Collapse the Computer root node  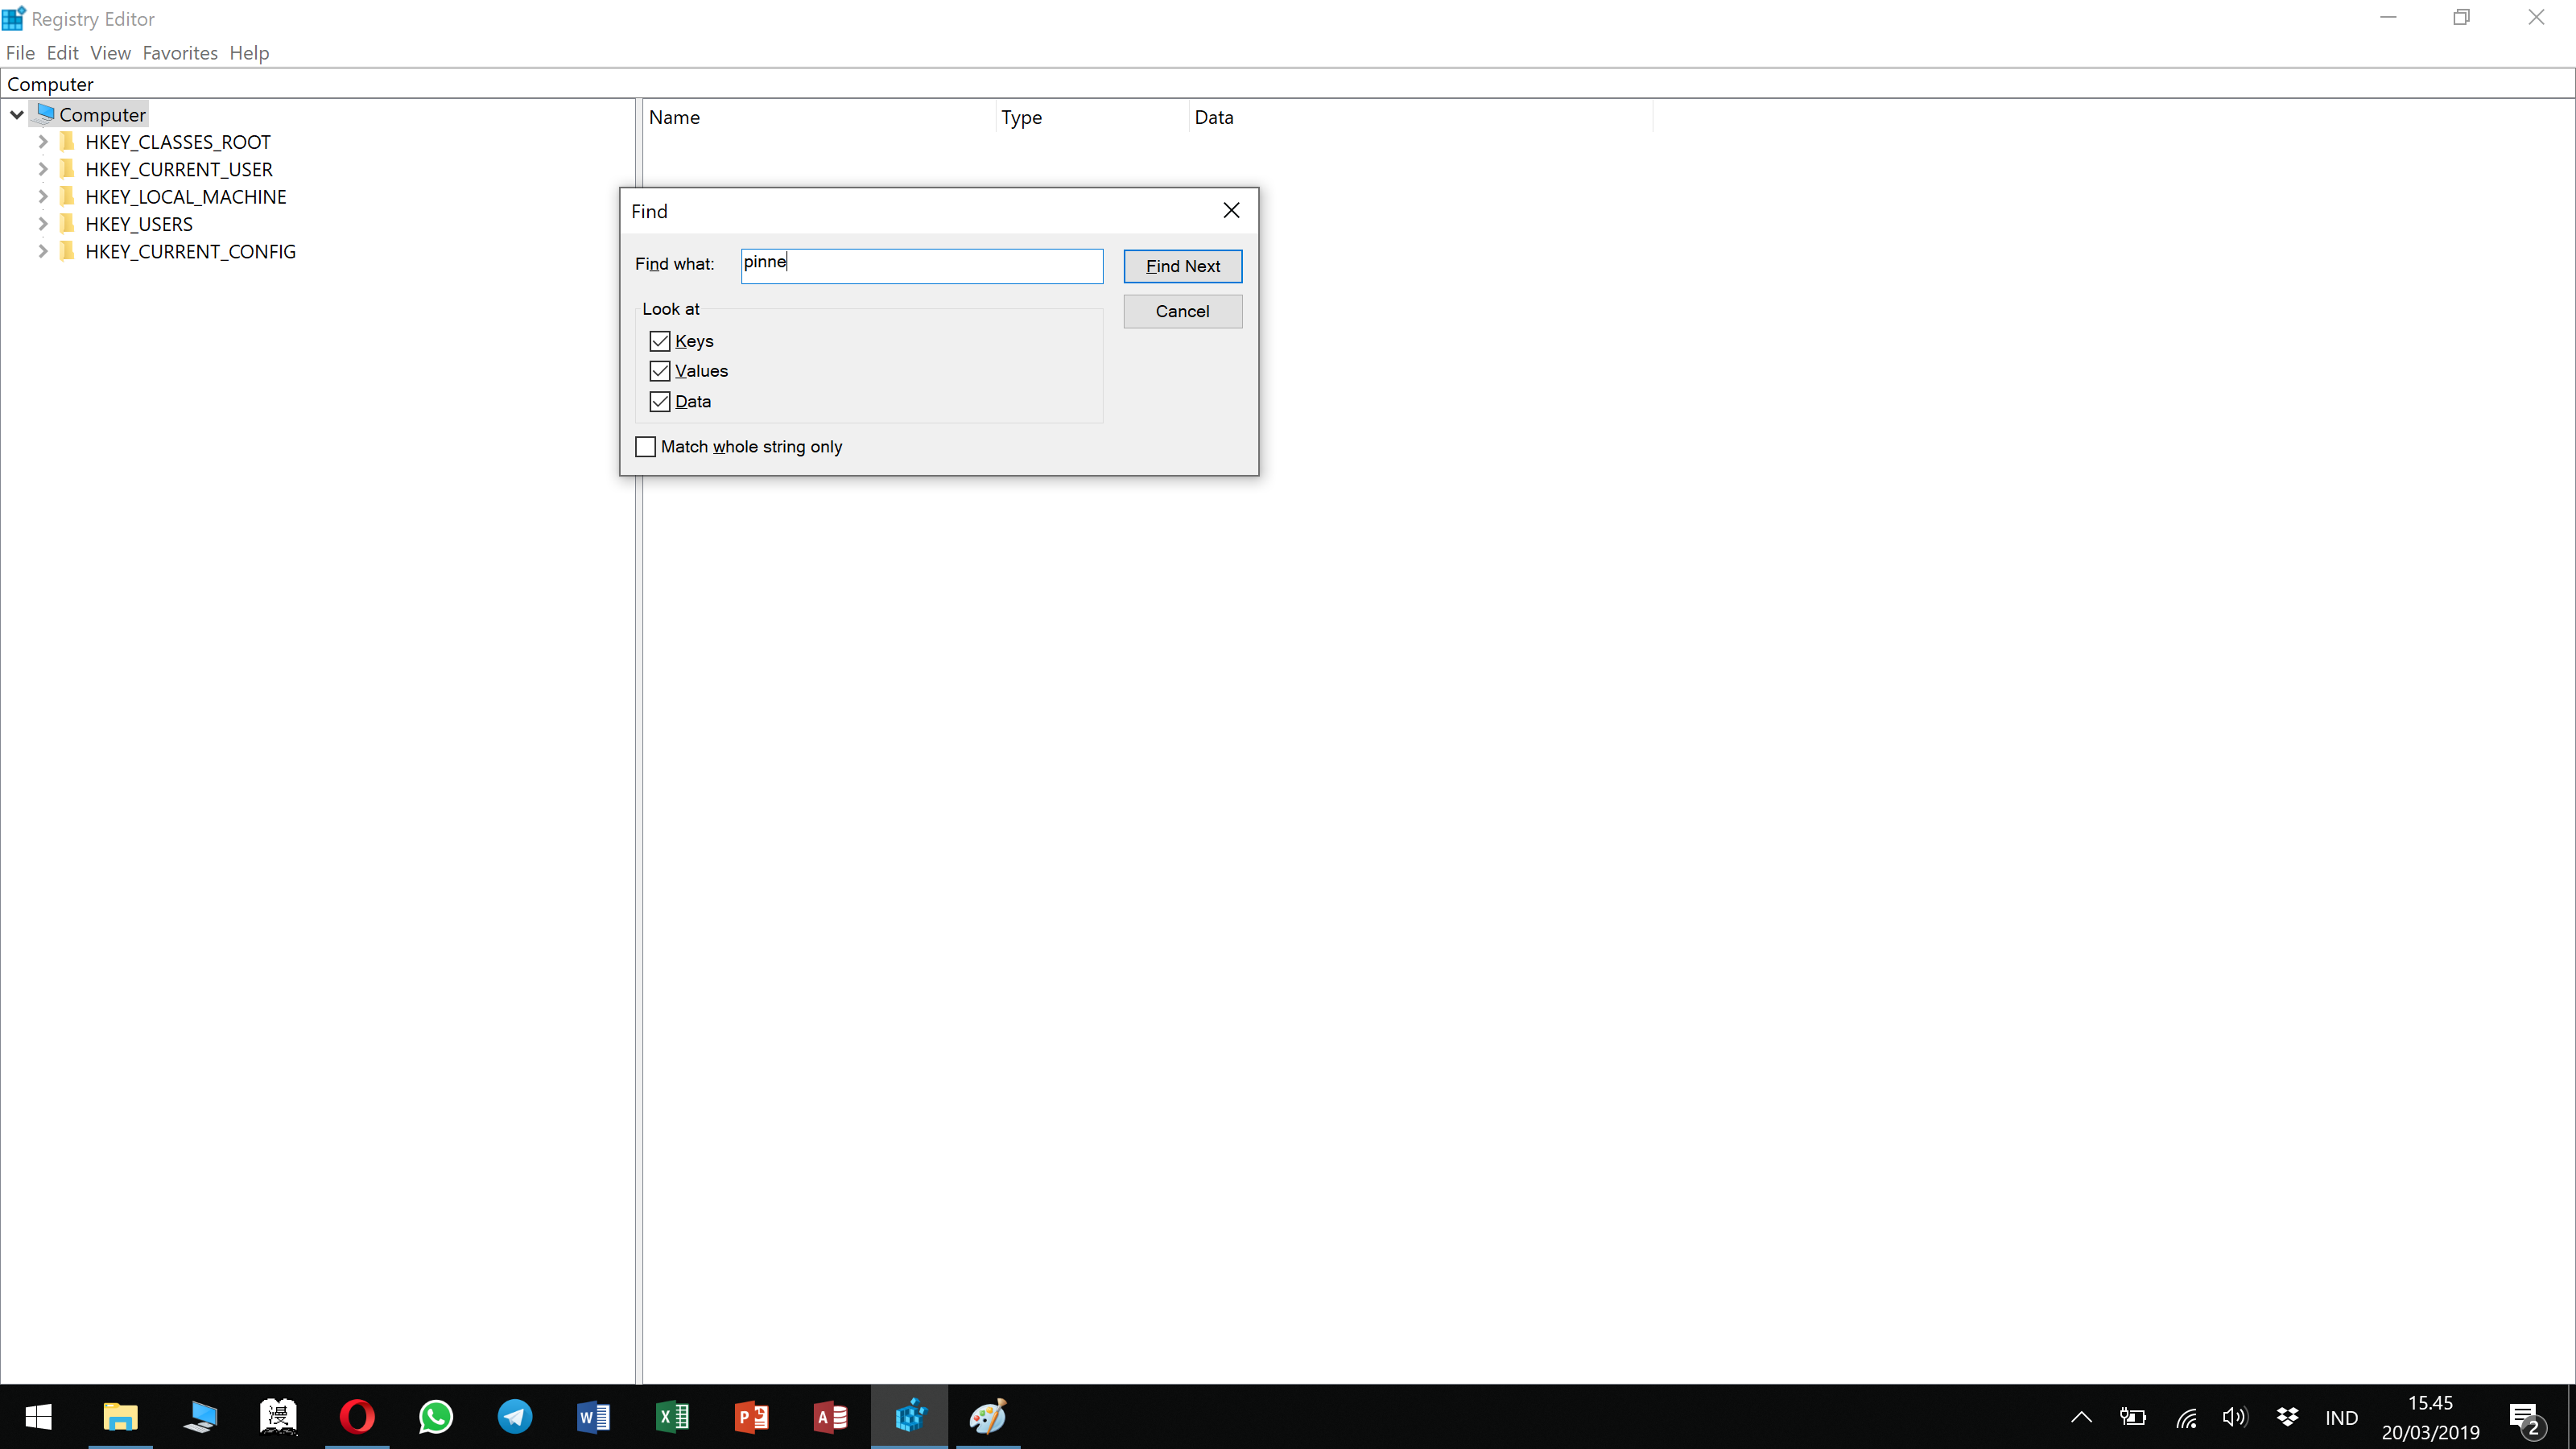[17, 115]
